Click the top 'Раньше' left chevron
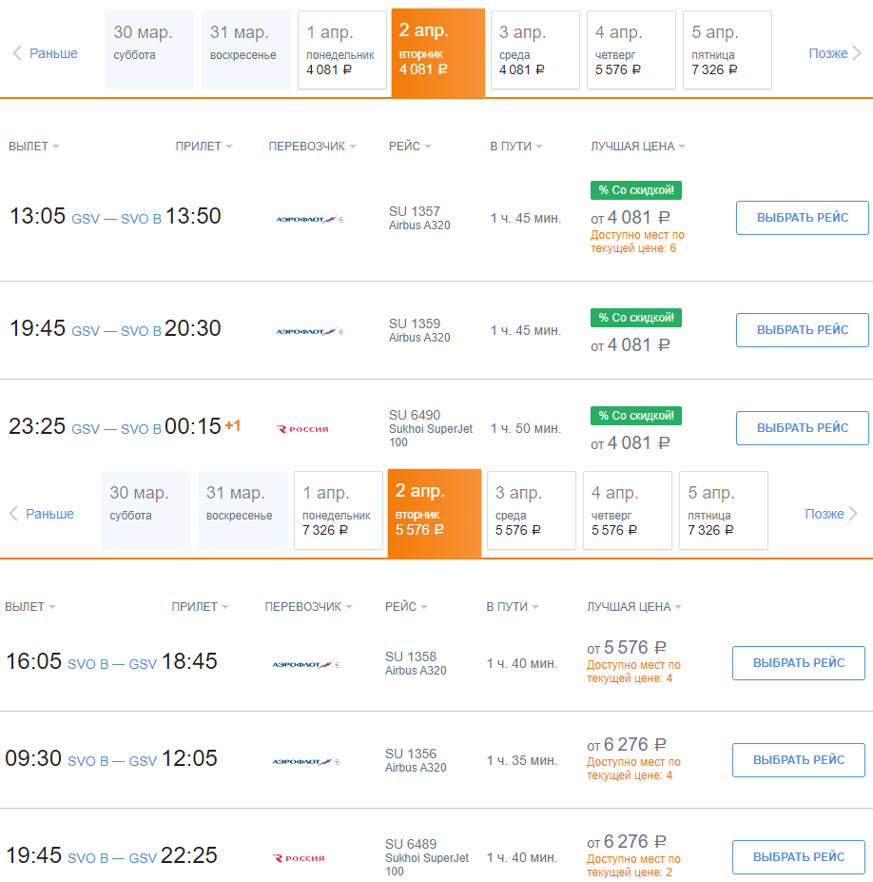 point(17,53)
